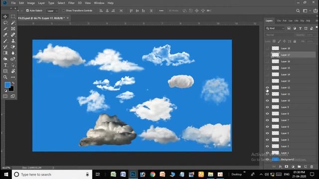Open the Image menu
The height and width of the screenshot is (179, 319).
(31, 3)
